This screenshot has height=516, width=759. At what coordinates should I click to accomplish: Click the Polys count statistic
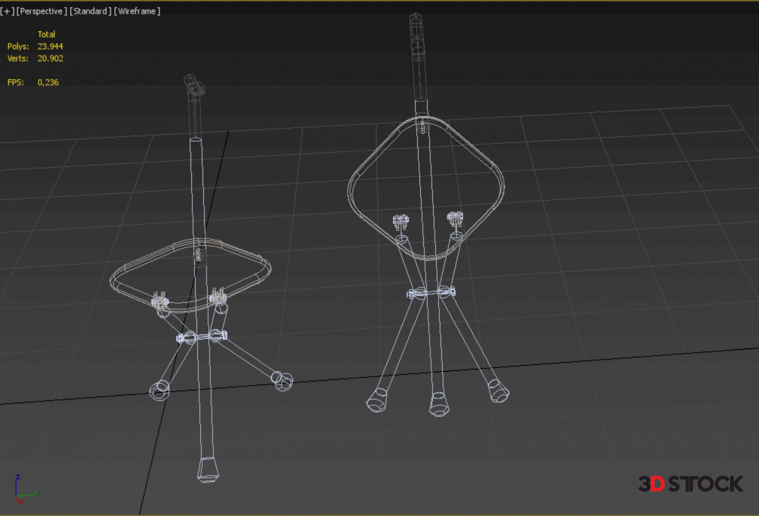pos(50,46)
